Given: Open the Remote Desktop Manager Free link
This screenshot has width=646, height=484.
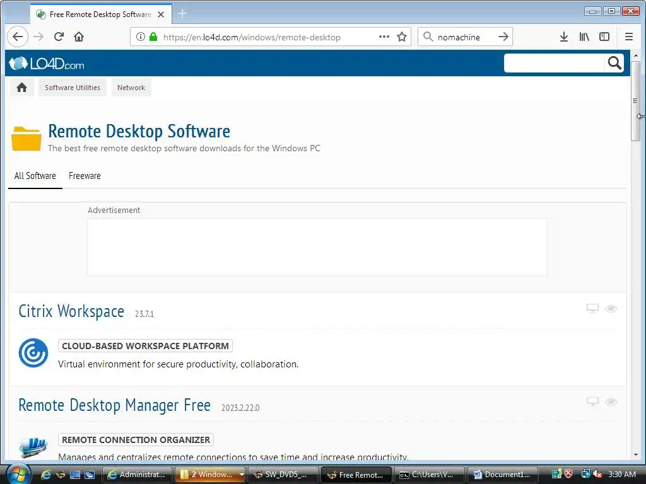Looking at the screenshot, I should (x=115, y=405).
